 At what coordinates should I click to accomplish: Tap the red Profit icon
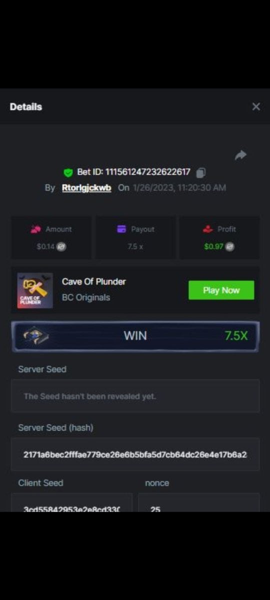[x=207, y=229]
